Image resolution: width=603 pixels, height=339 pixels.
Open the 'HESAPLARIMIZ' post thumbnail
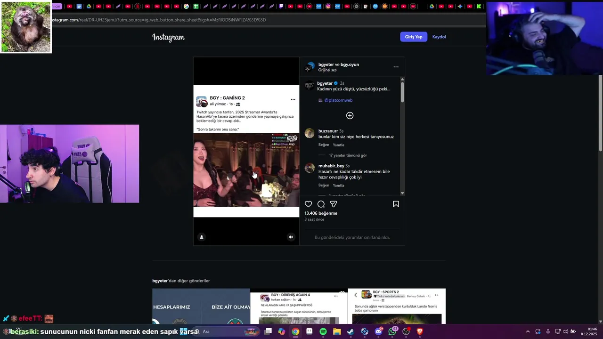201,307
